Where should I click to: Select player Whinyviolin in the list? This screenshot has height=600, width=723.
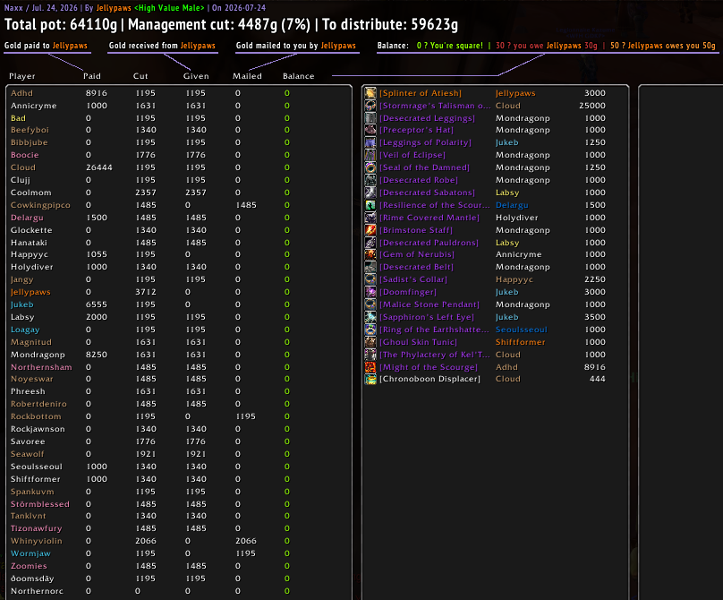coord(37,541)
